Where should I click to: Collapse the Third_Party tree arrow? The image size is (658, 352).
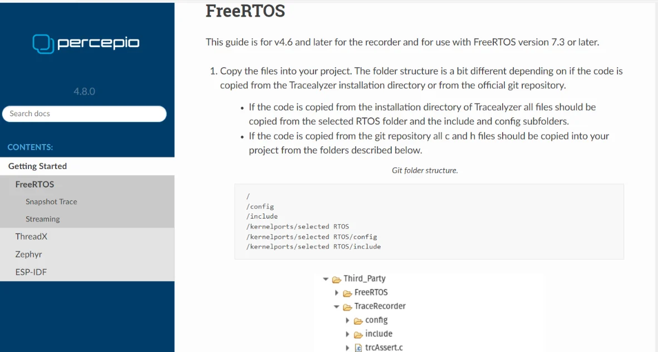click(326, 279)
